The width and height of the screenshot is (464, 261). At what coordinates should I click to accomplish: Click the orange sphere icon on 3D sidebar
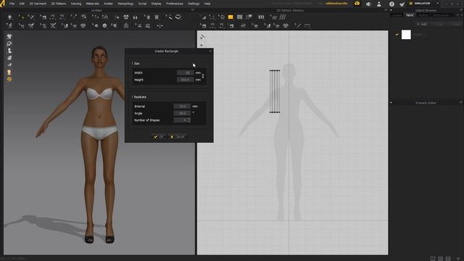pos(9,79)
